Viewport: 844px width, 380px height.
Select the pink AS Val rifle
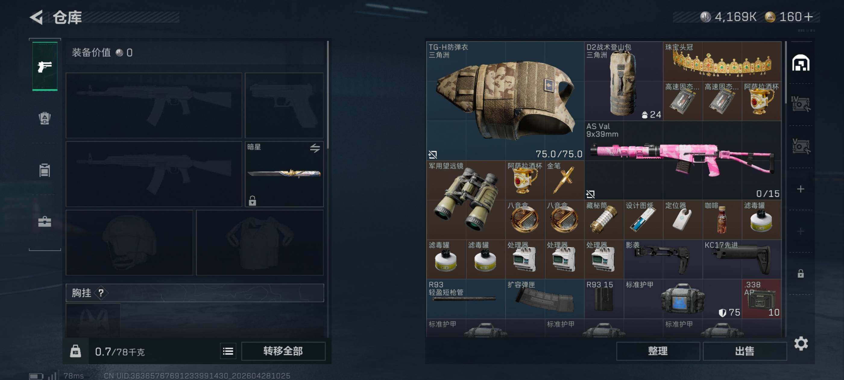(x=683, y=160)
